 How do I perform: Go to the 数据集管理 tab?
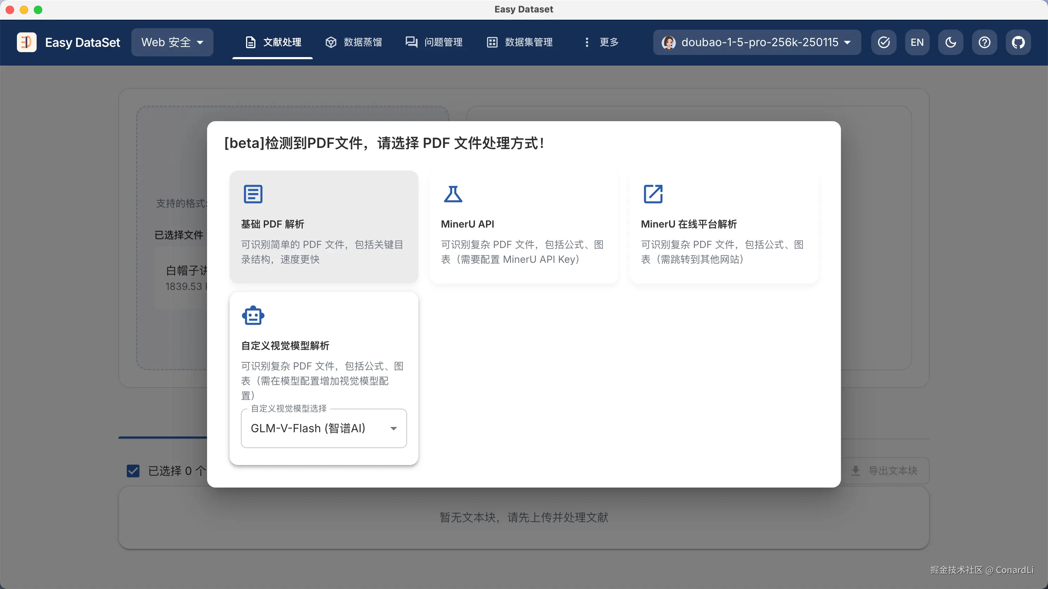(520, 42)
